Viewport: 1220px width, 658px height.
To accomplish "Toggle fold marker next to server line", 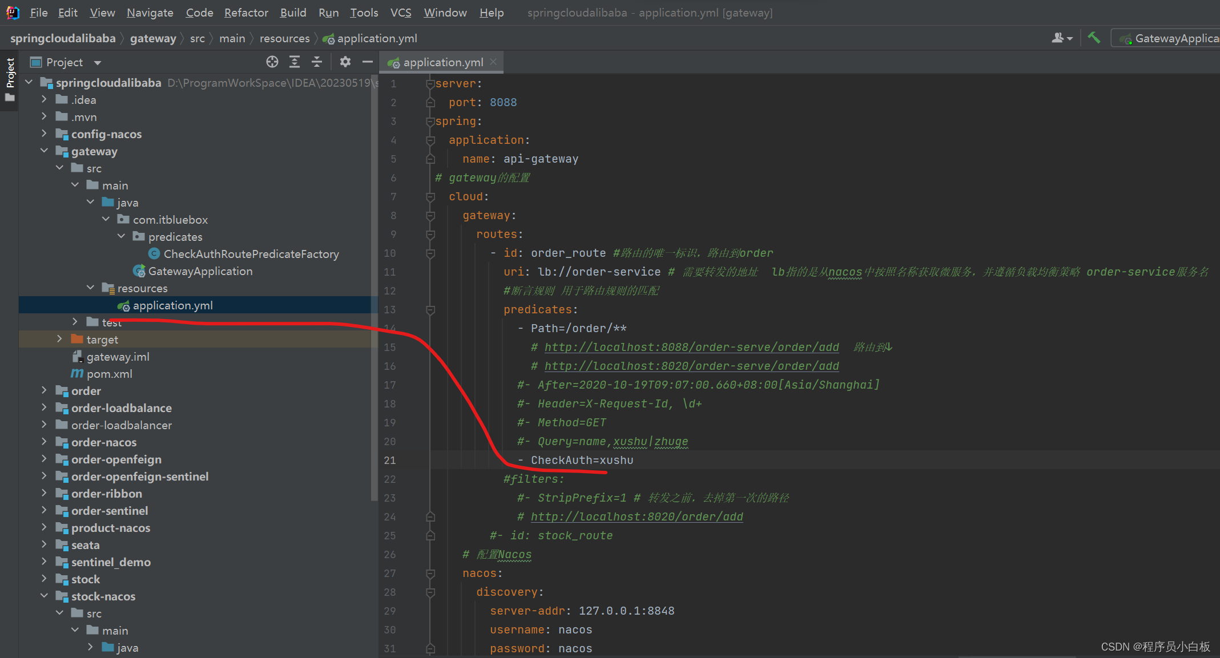I will pos(430,84).
